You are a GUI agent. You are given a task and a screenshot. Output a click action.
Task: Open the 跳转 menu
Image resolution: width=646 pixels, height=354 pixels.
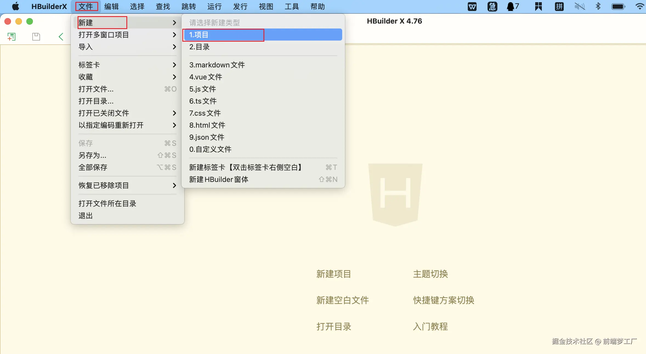(189, 6)
